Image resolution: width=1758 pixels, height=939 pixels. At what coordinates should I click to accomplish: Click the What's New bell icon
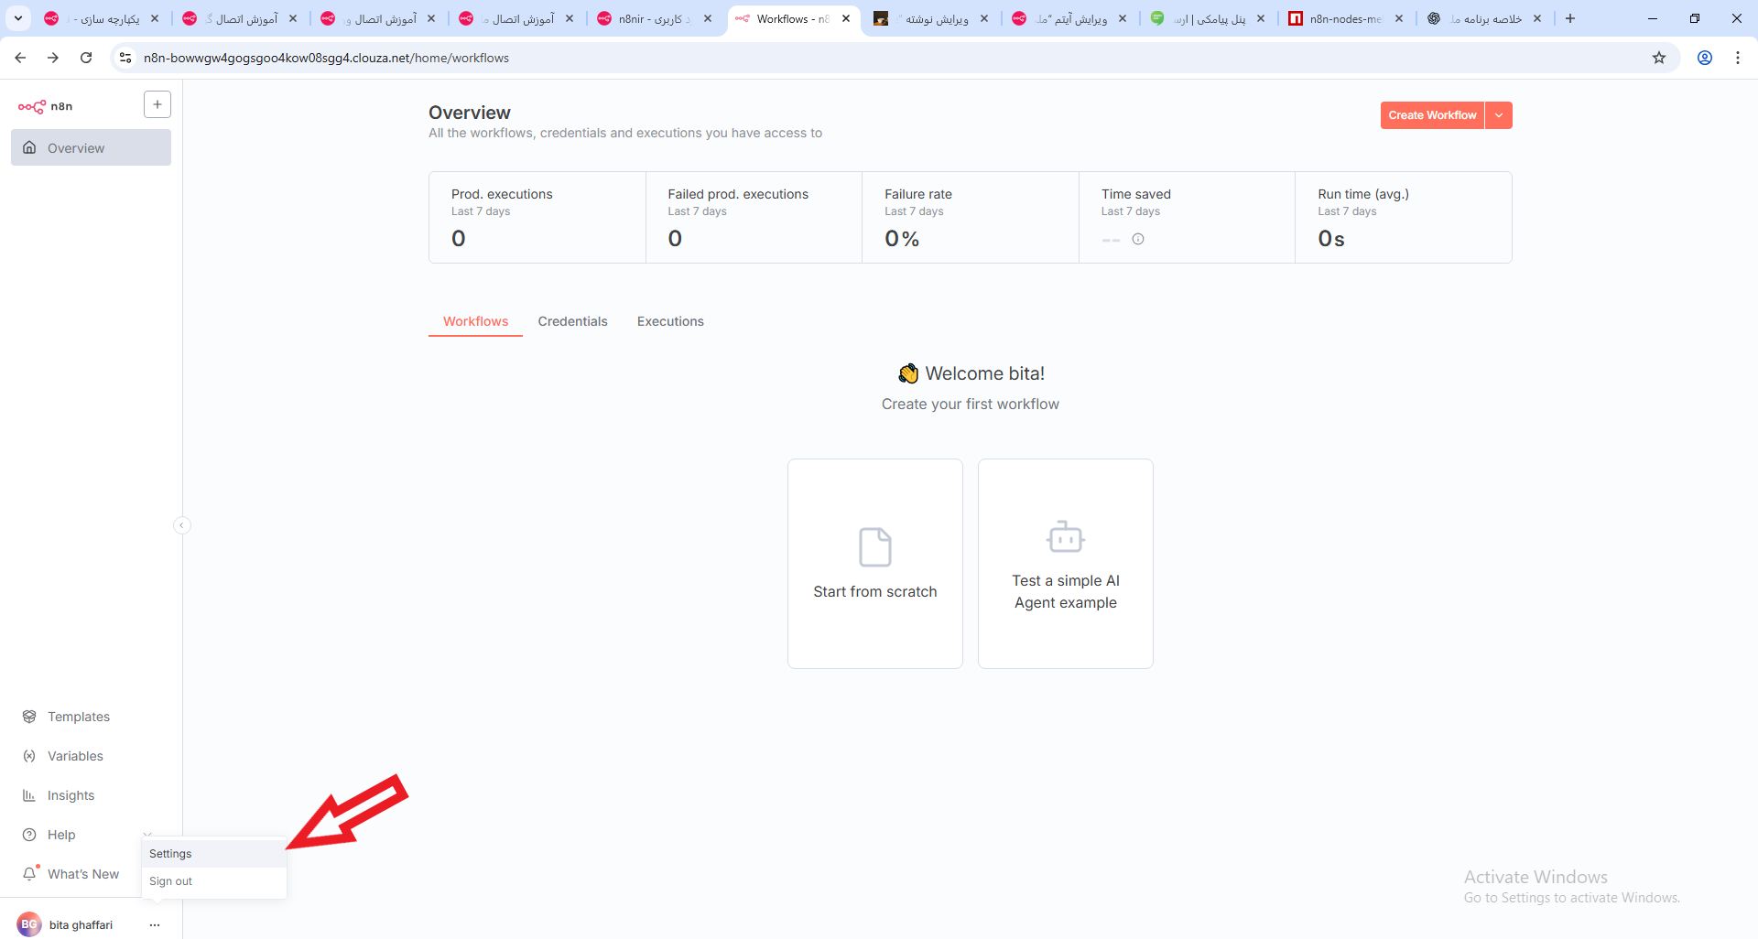(30, 873)
